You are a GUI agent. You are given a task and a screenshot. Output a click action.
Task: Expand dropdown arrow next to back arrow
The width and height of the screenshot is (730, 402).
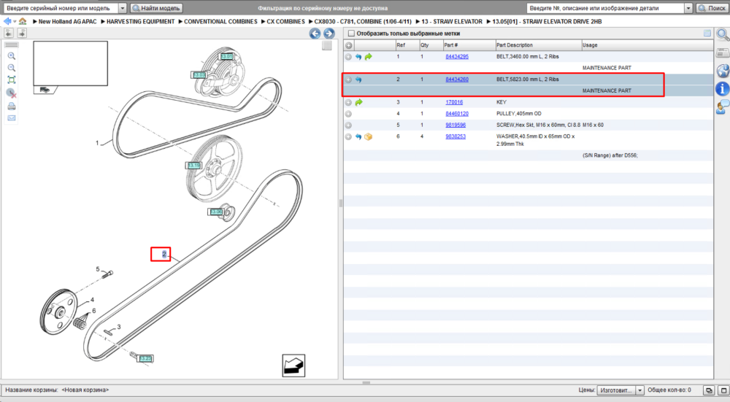[15, 21]
